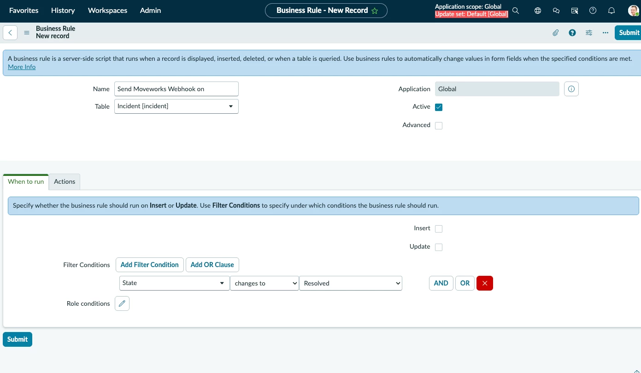Open the History menu
641x373 pixels.
tap(63, 10)
